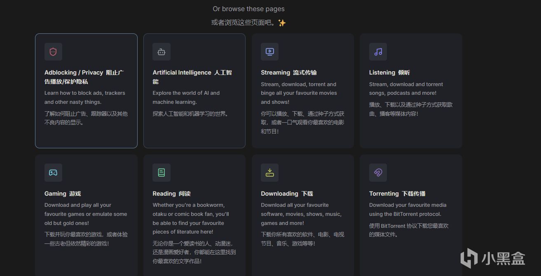Select the Downloading card heading

point(287,194)
